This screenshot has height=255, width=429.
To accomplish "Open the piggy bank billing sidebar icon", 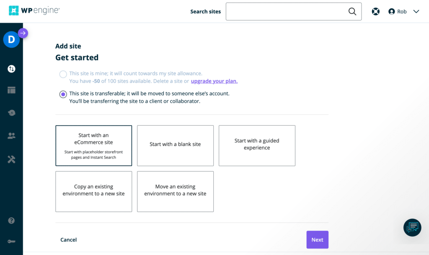I will coord(11,113).
